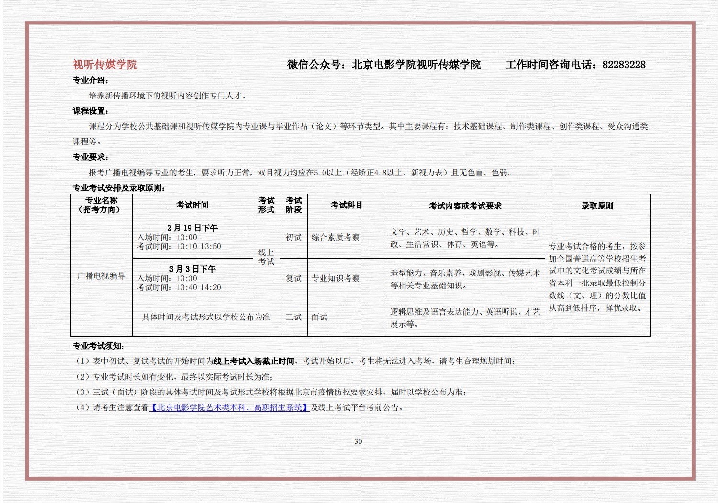Open the 北京电影学院艺术类本科、高职招生系统 hyperlink

point(230,408)
